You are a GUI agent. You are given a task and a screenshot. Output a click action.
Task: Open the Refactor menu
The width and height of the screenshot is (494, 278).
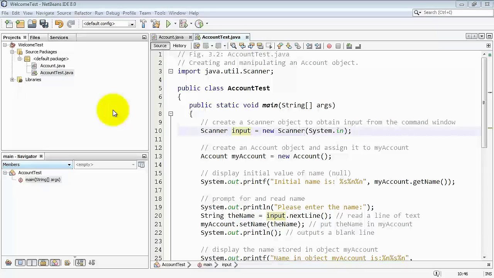(x=83, y=13)
